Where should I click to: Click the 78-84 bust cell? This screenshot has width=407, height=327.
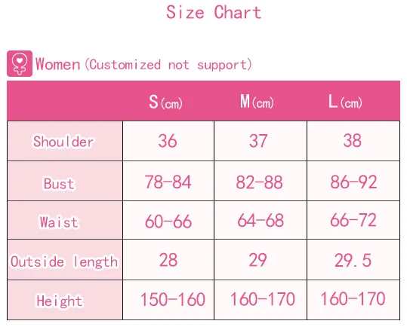click(x=168, y=181)
